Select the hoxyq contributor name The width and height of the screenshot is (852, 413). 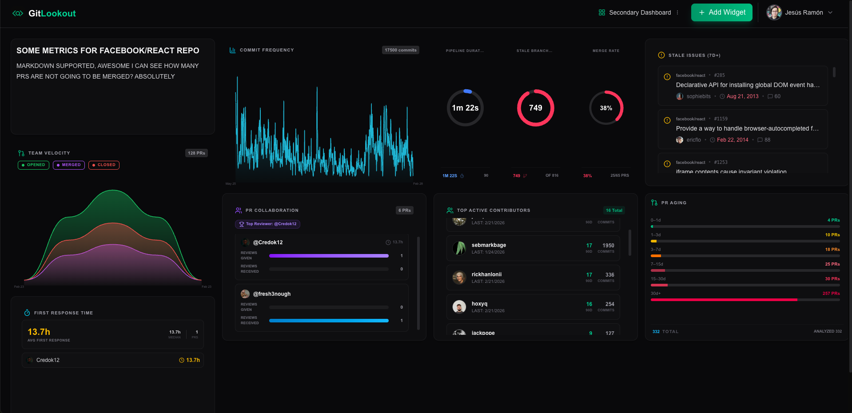click(x=479, y=304)
